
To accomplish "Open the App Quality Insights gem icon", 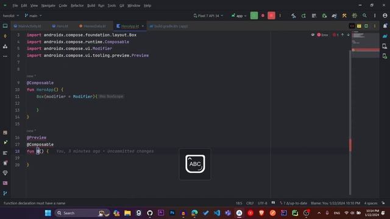I will pyautogui.click(x=5, y=173).
